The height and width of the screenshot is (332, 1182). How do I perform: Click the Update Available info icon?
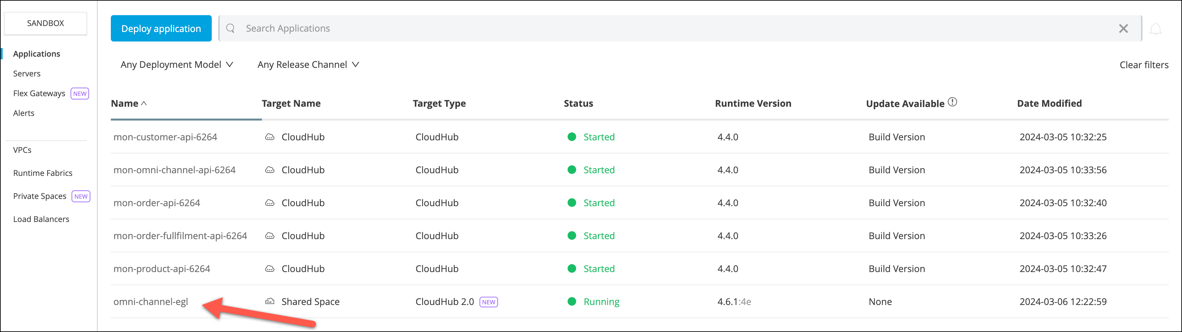(952, 102)
